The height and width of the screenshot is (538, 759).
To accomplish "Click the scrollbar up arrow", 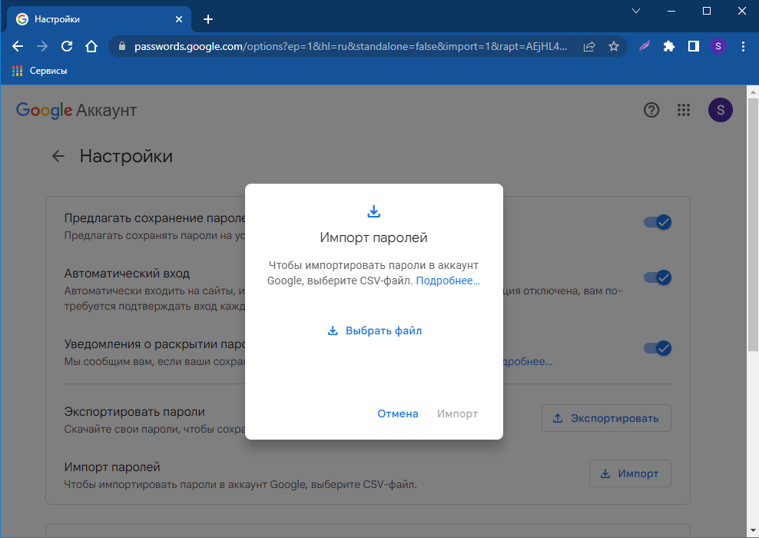I will point(753,91).
